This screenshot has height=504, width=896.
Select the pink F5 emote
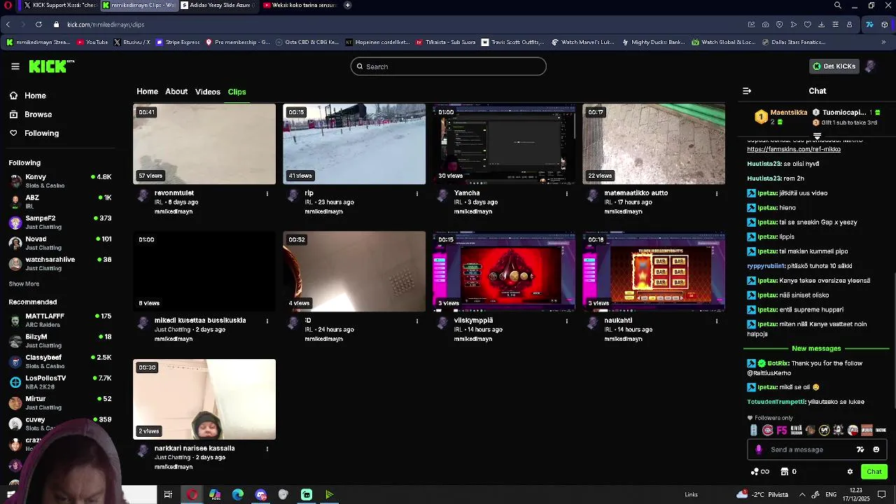pyautogui.click(x=782, y=430)
